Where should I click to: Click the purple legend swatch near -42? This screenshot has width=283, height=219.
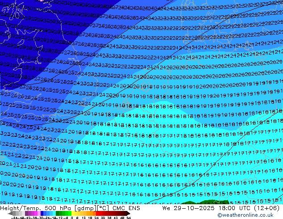tap(26, 213)
